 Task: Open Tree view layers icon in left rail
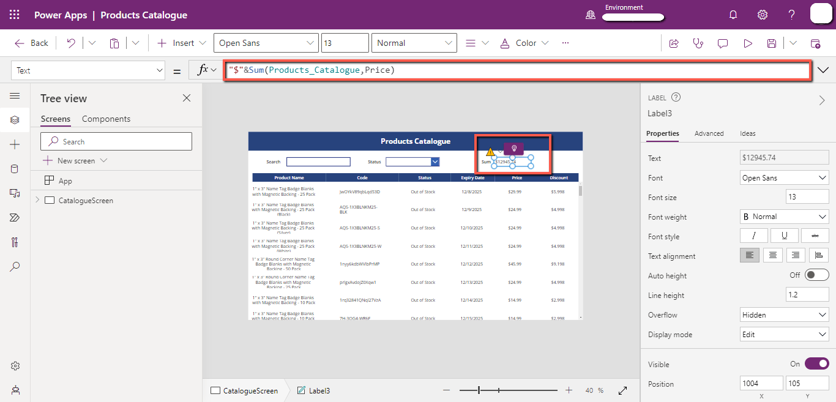pyautogui.click(x=15, y=120)
